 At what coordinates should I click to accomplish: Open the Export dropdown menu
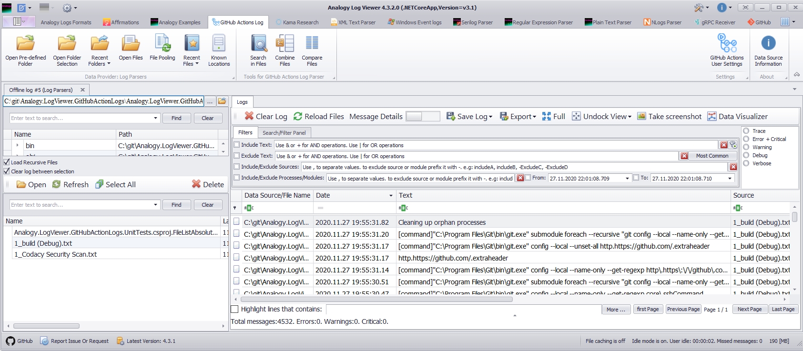[534, 117]
